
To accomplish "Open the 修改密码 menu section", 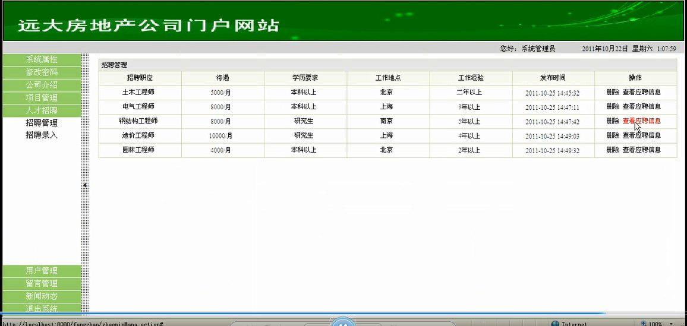I will point(42,72).
